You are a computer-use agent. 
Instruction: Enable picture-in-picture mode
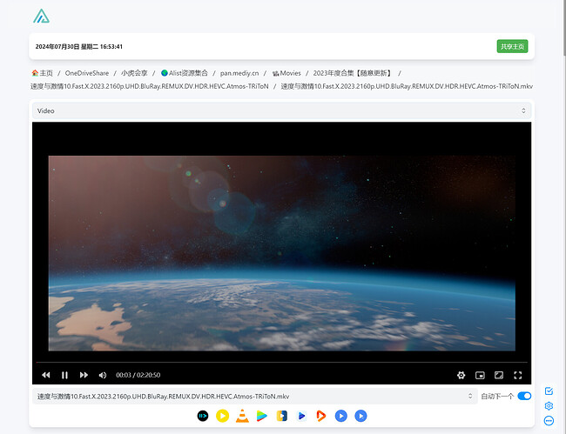point(480,375)
